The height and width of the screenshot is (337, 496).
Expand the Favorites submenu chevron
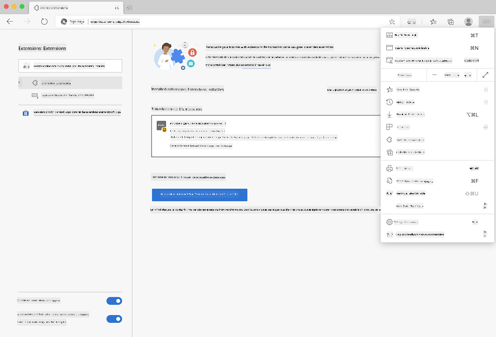point(485,90)
